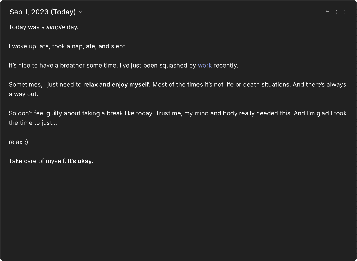Open the "work" link
357x261 pixels.
[205, 65]
